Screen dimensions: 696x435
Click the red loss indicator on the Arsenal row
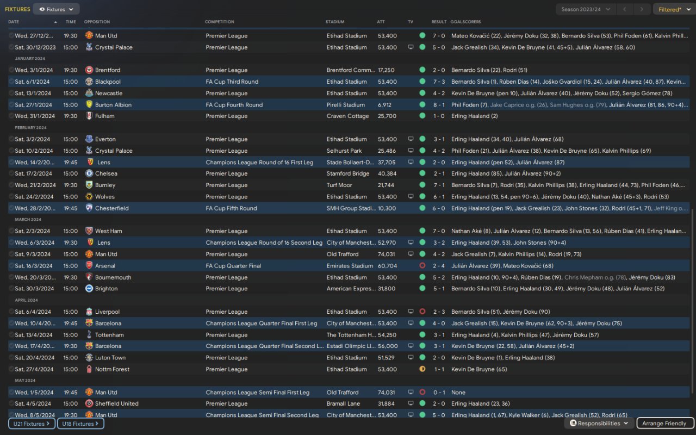422,266
